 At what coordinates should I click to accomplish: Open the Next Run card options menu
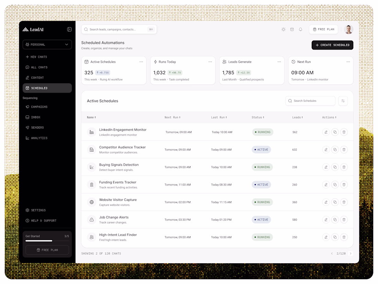click(x=348, y=62)
